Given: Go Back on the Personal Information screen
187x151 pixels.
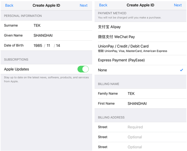Looking at the screenshot, I should [9, 5].
